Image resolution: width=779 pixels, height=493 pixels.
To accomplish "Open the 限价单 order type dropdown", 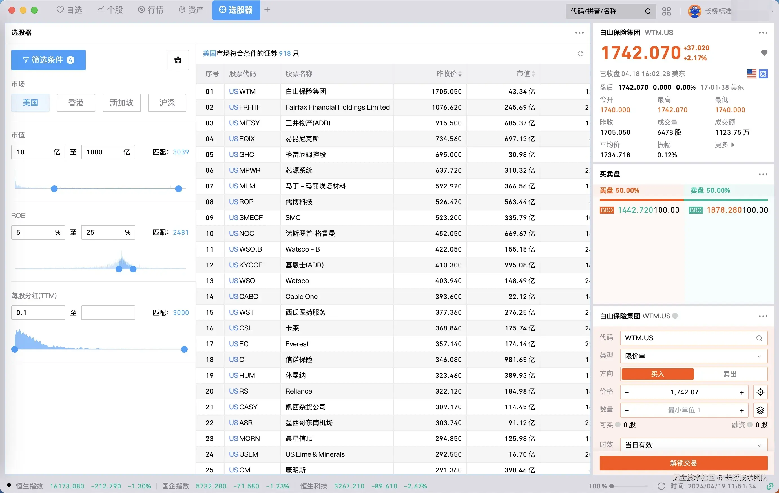I will (693, 356).
